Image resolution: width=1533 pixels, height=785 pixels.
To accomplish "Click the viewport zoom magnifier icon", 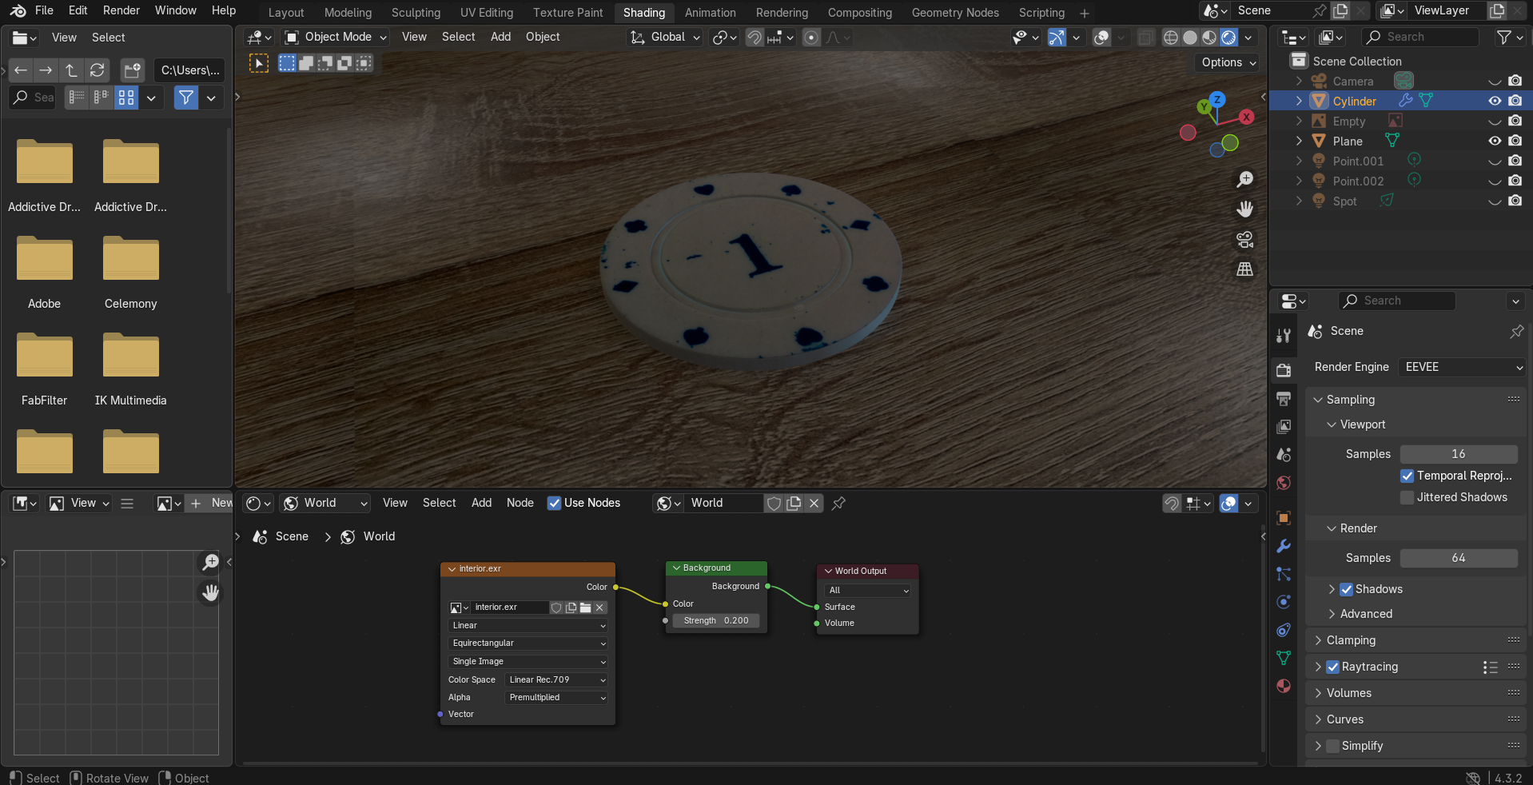I will [x=1244, y=180].
